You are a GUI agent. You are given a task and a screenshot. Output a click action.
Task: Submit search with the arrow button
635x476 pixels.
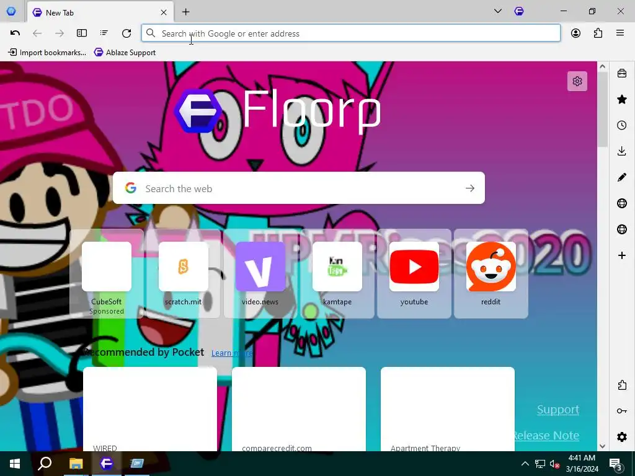click(x=470, y=188)
